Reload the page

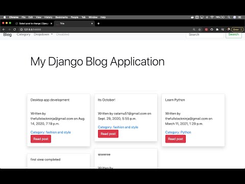point(15,30)
